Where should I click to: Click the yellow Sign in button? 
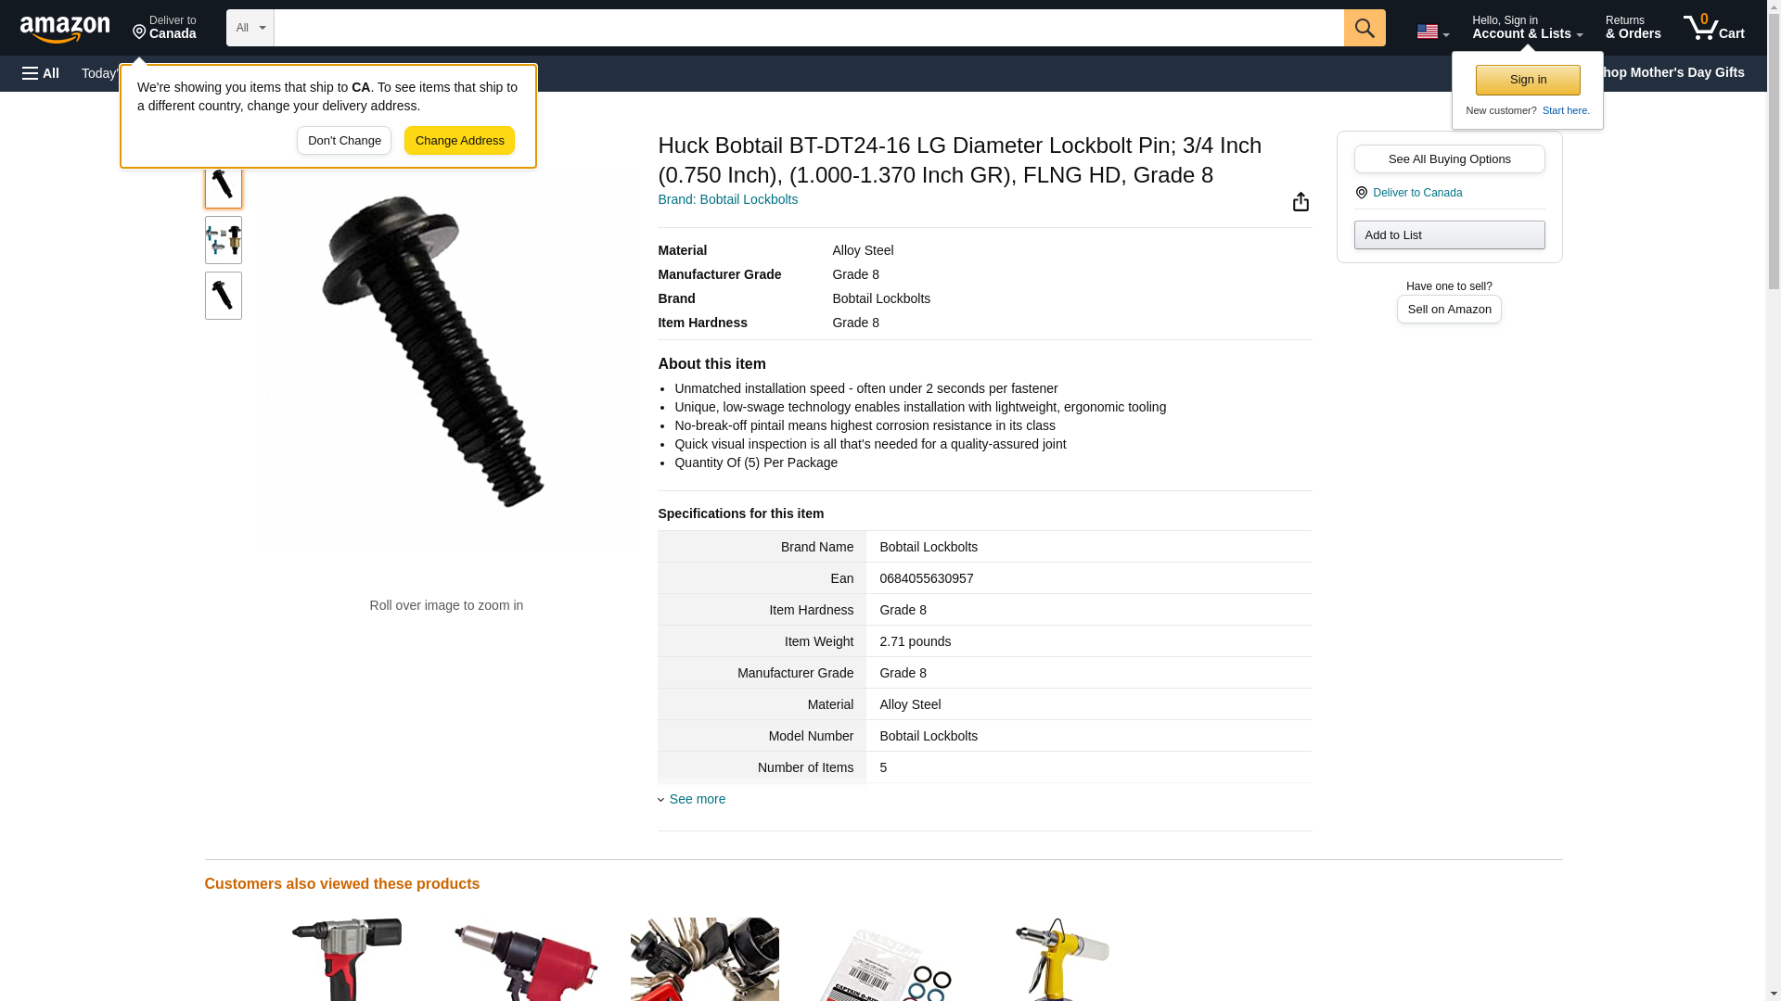tap(1528, 80)
